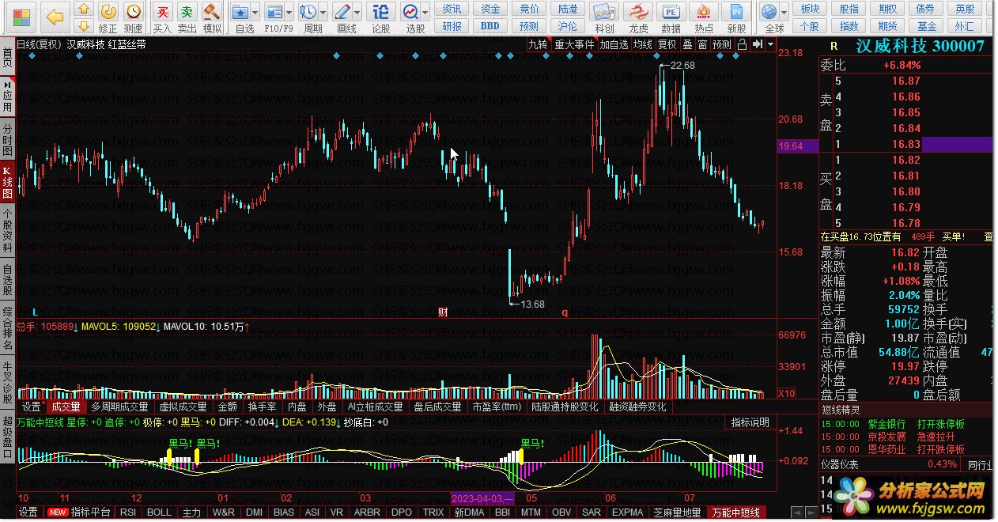Switch to the RSI indicator tab
Screen dimensions: 998x522
pos(127,512)
